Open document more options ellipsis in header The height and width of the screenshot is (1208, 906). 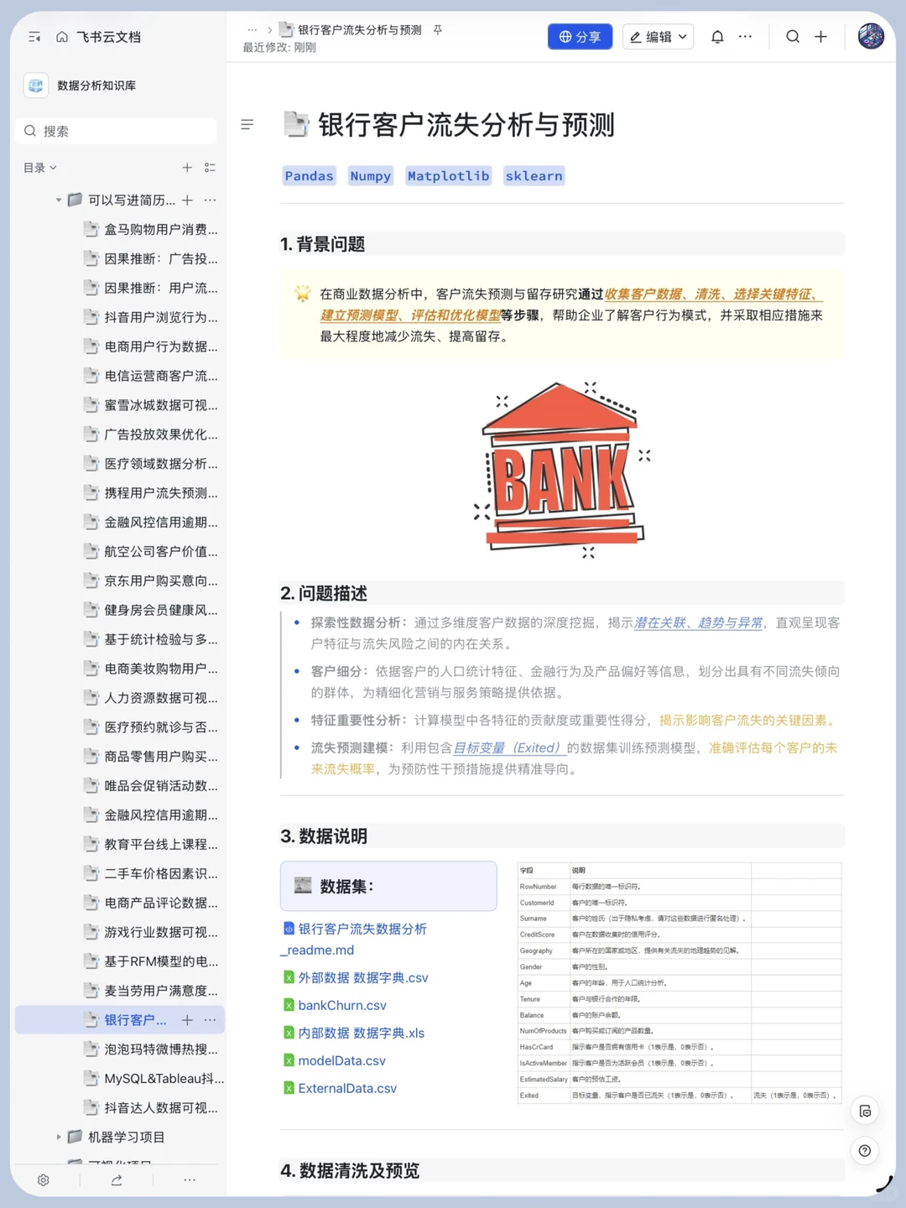tap(745, 37)
